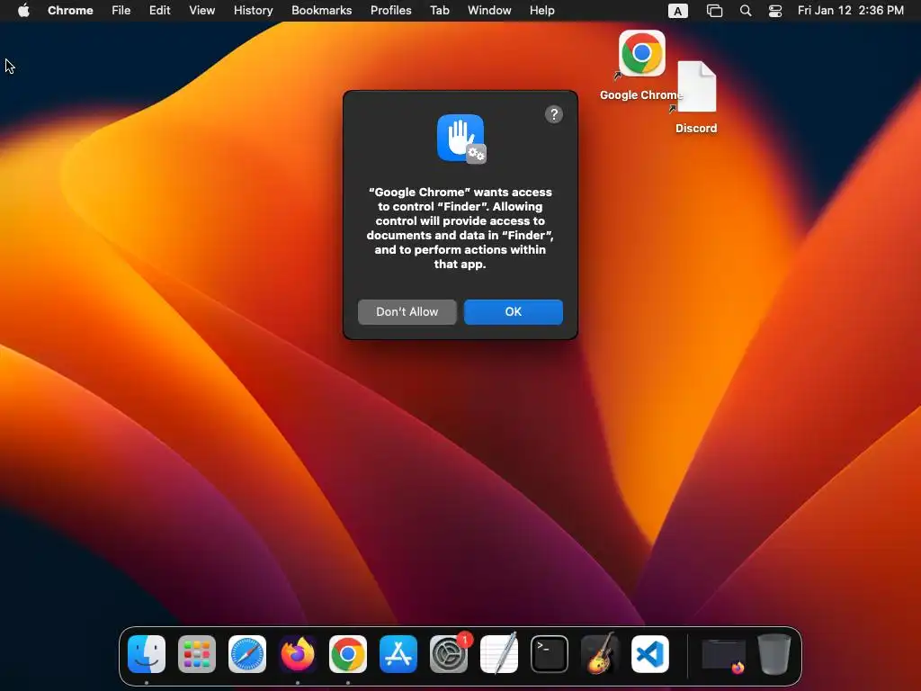The width and height of the screenshot is (921, 691).
Task: Open the History menu
Action: [253, 11]
